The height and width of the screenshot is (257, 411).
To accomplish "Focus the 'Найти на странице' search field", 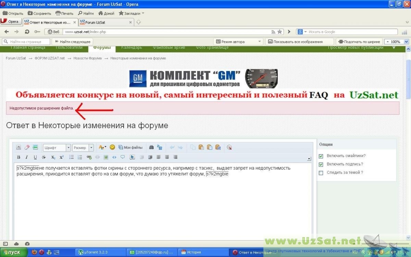I will [26, 42].
